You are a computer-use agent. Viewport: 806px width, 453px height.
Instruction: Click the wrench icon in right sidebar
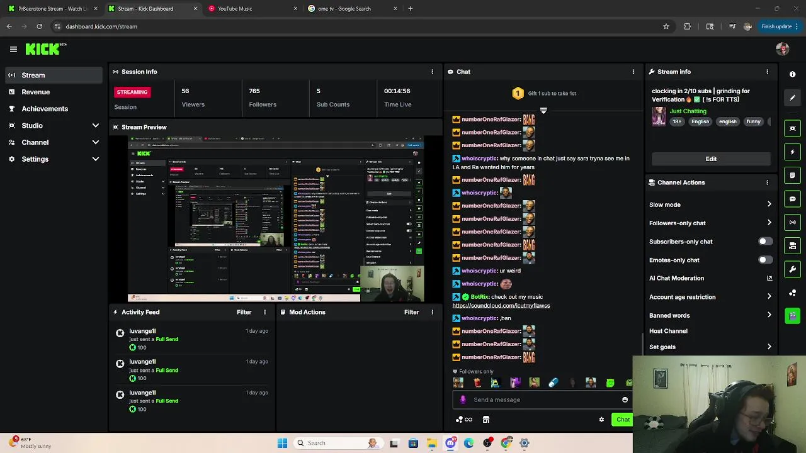point(793,269)
